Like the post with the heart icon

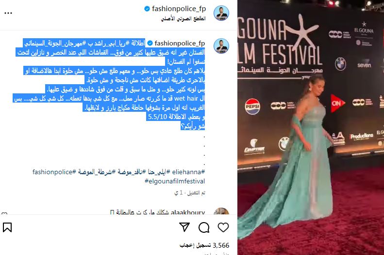(x=223, y=227)
